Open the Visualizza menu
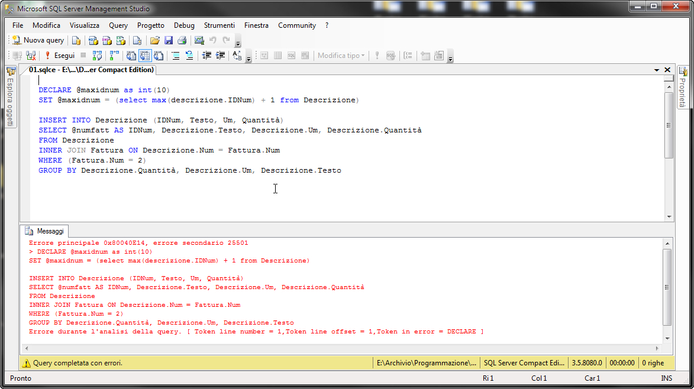The width and height of the screenshot is (694, 389). pyautogui.click(x=85, y=25)
